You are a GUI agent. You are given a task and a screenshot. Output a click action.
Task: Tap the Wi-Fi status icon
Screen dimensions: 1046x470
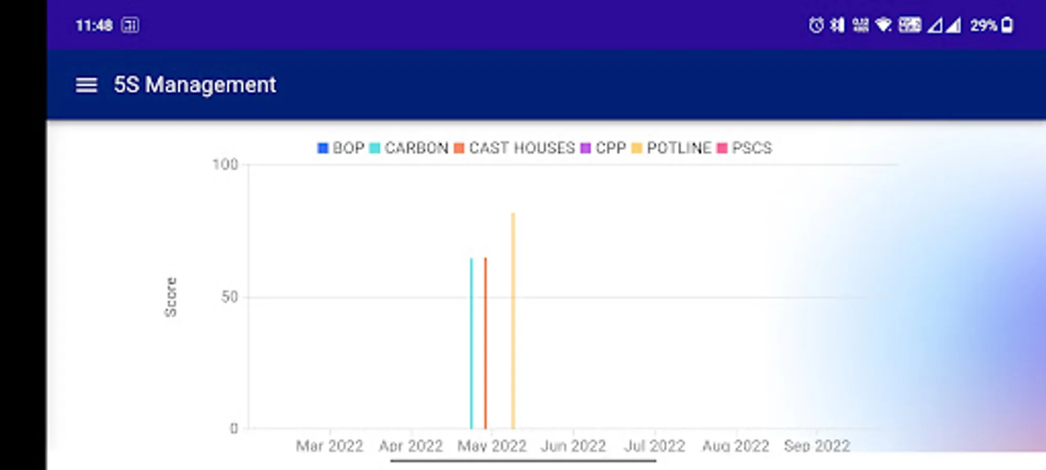[884, 25]
